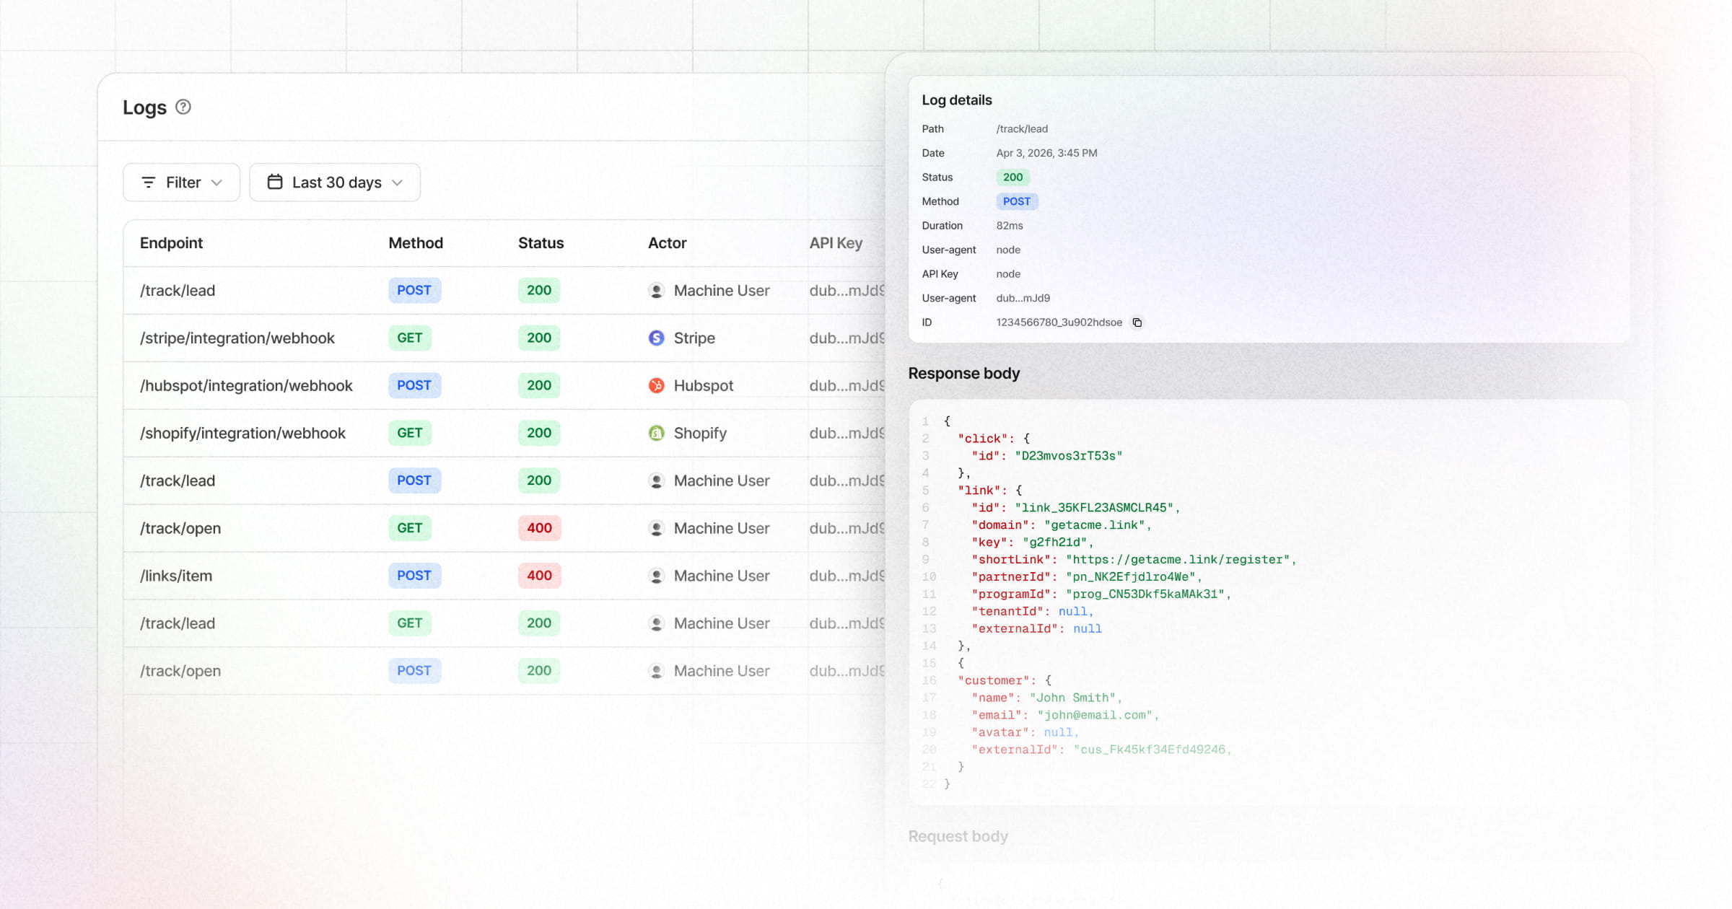Click the Log details heading

[957, 100]
